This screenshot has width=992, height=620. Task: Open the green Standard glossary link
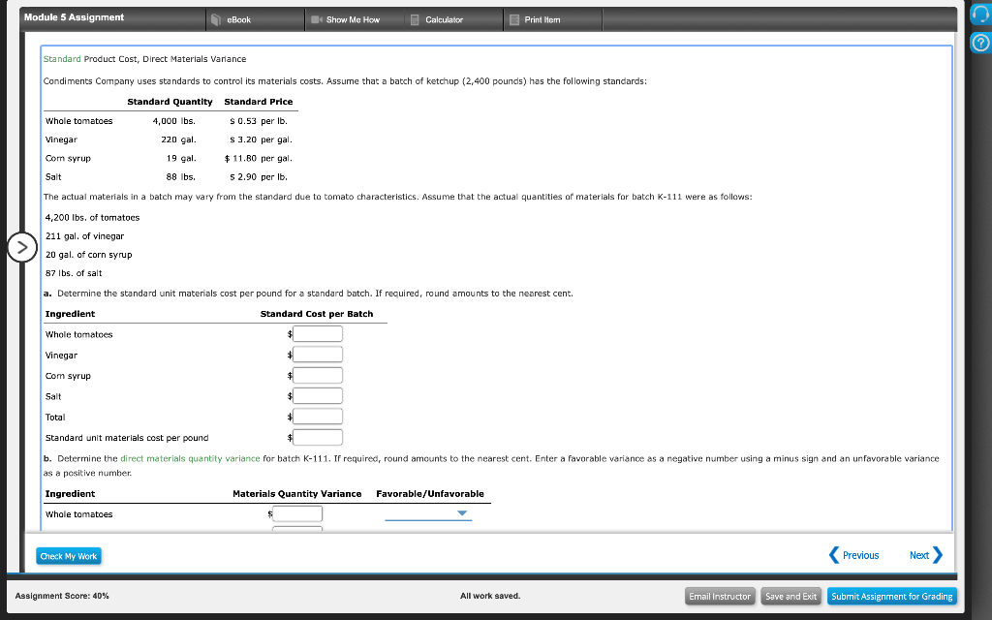click(62, 59)
